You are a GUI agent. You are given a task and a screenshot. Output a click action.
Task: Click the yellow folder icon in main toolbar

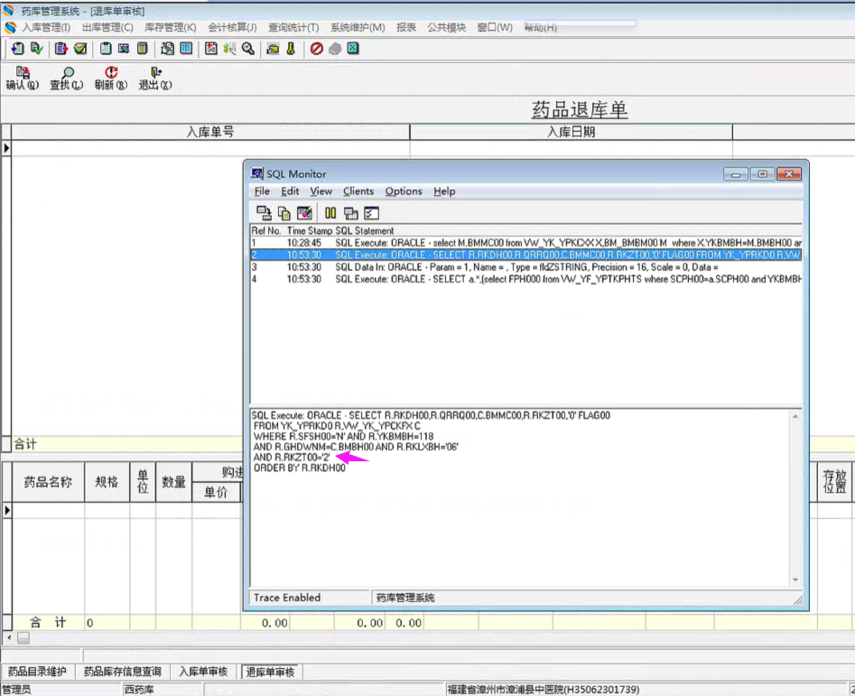point(273,49)
